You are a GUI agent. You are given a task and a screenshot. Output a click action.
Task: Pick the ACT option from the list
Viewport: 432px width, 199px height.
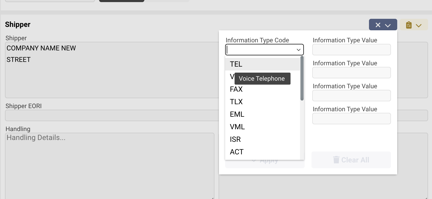[237, 152]
